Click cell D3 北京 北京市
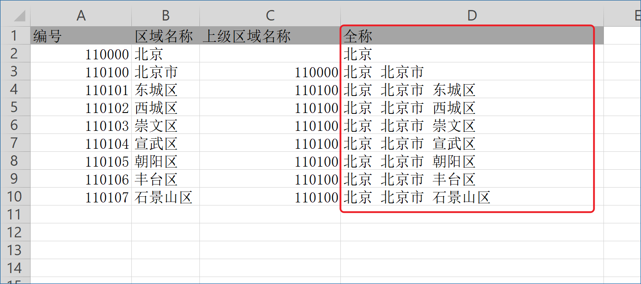Viewport: 641px width, 284px height. (472, 71)
